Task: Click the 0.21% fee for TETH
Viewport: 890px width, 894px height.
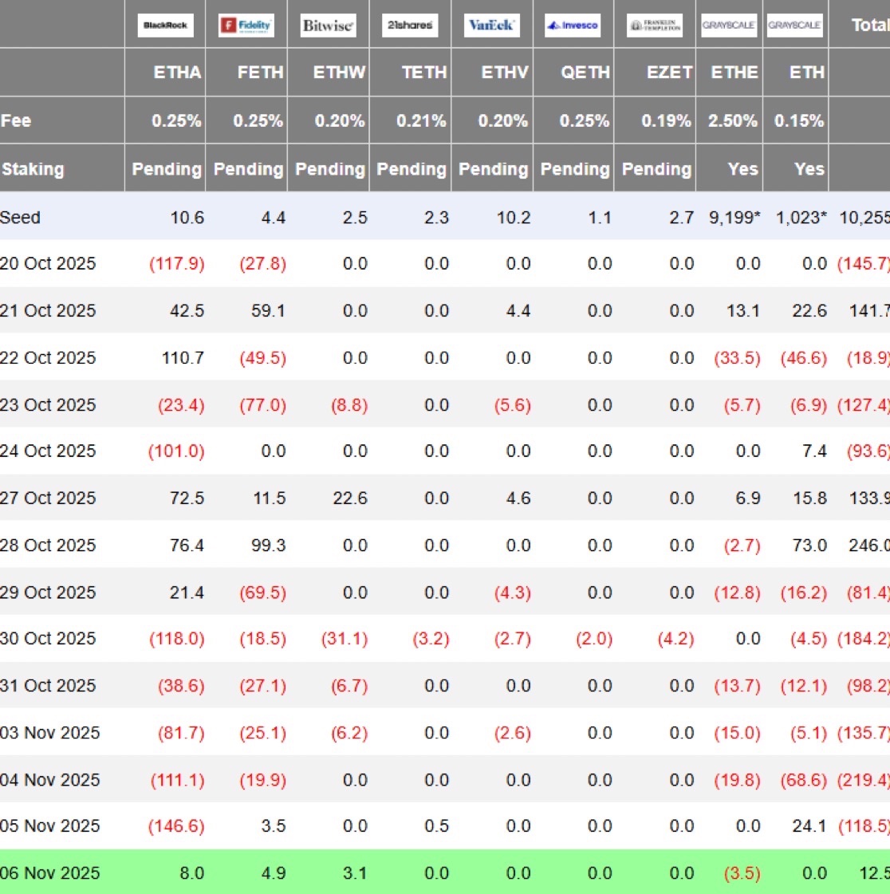Action: click(421, 121)
